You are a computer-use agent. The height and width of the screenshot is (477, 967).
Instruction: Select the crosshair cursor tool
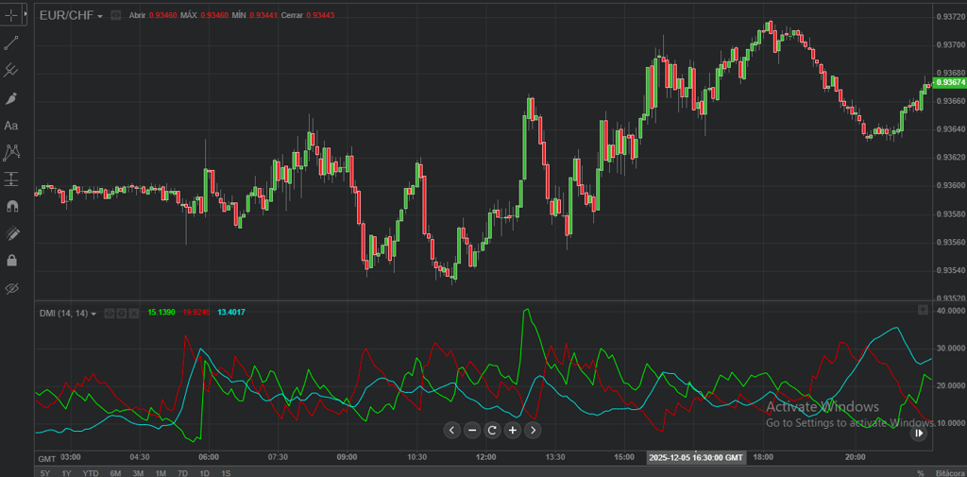[11, 15]
